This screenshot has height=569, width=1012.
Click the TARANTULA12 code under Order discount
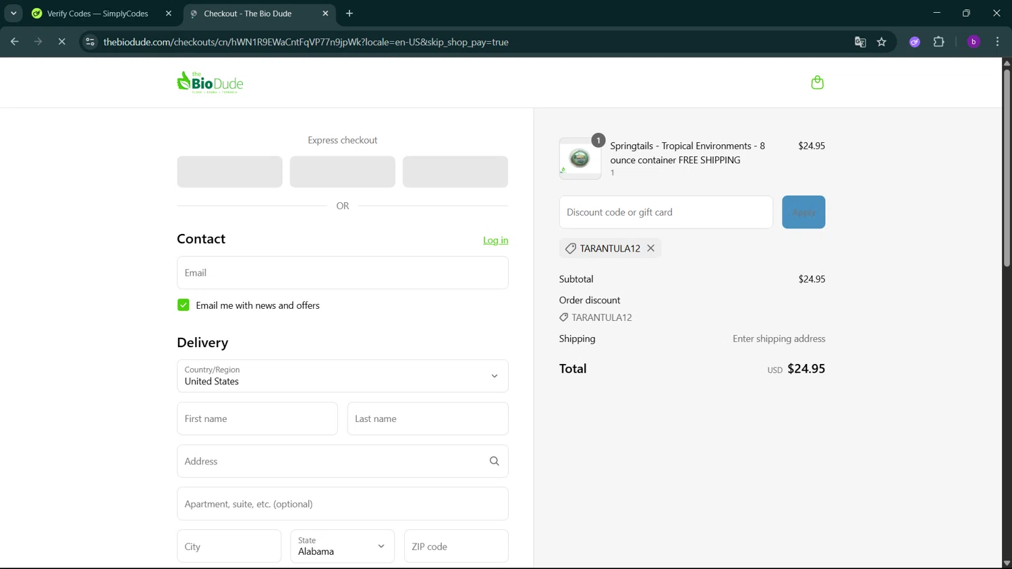602,318
